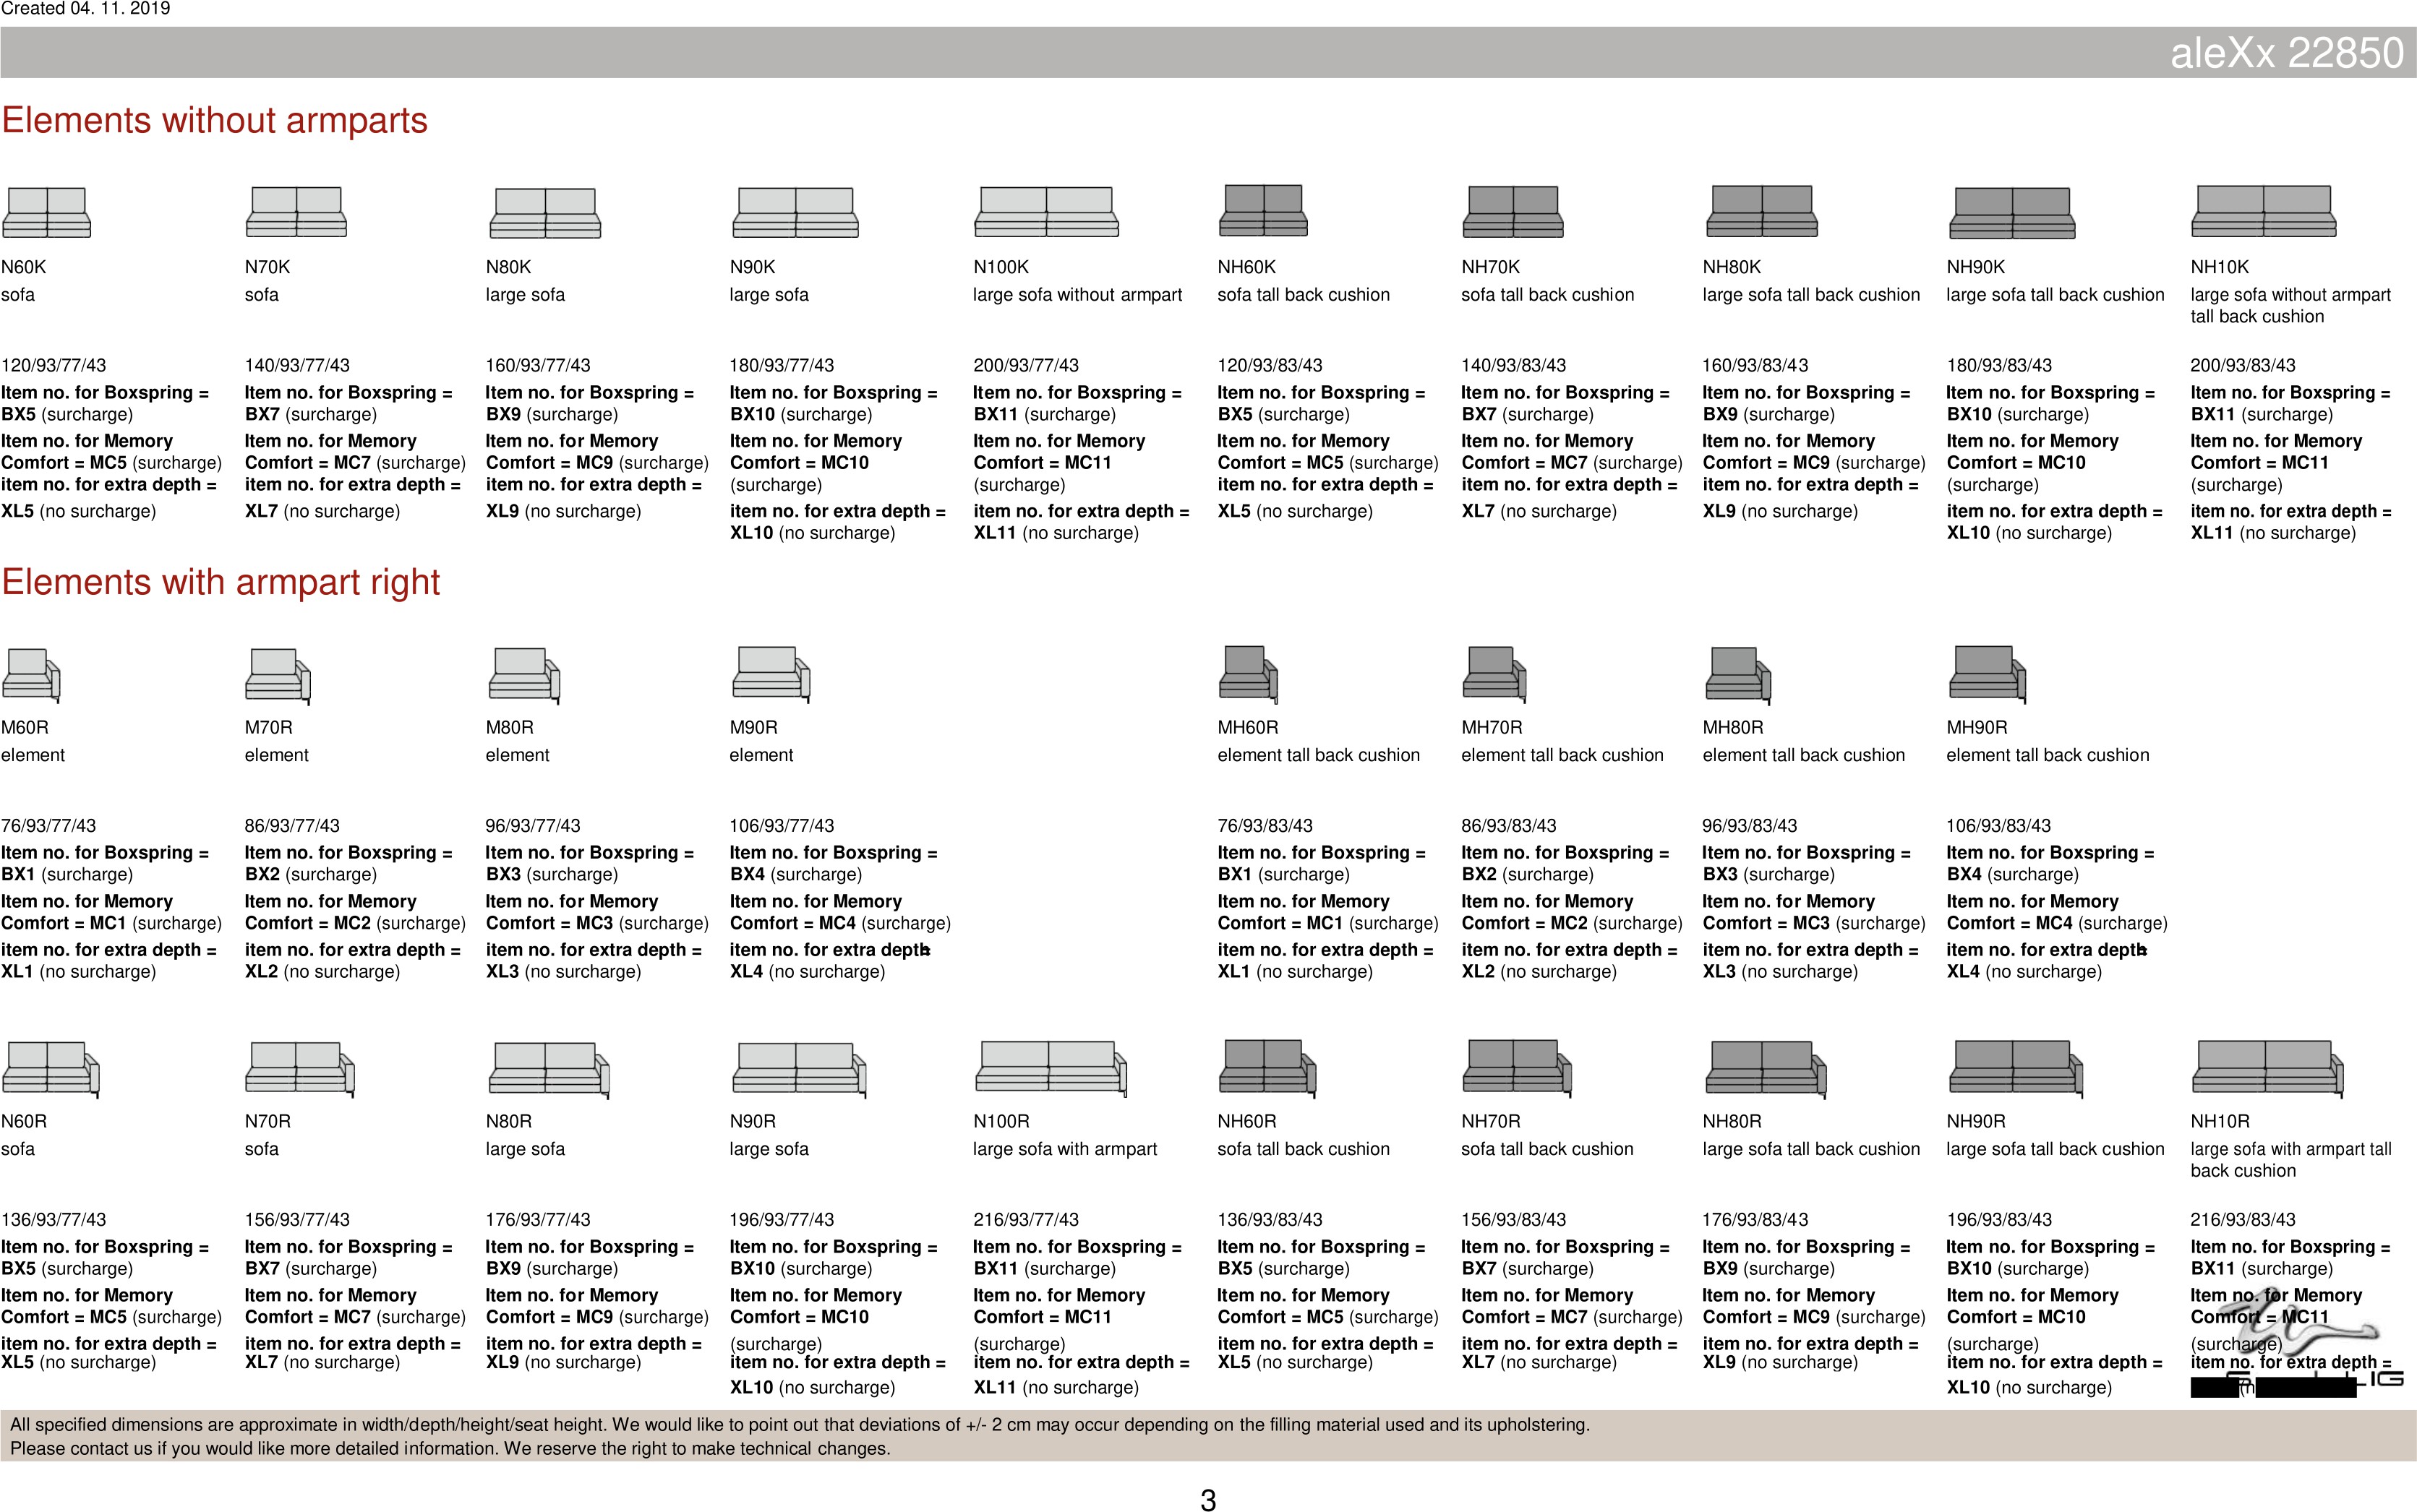Click the dimensions '216/93/83/43' under NH10R

click(2243, 1220)
